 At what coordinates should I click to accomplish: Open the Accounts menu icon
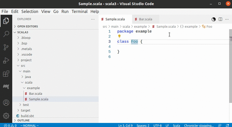(x=6, y=103)
